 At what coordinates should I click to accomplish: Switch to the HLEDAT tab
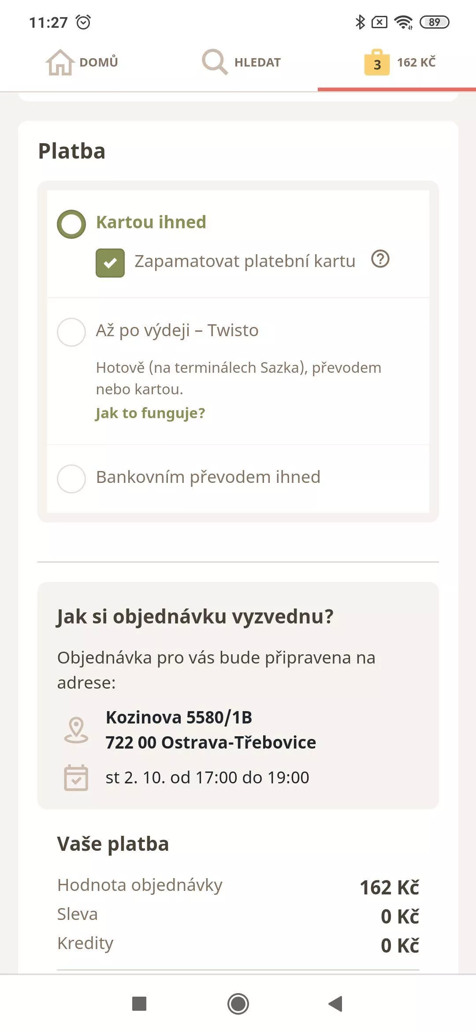point(242,62)
